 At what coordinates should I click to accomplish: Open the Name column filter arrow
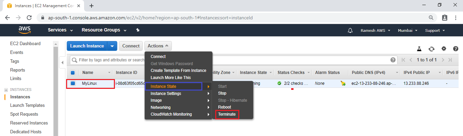click(109, 73)
